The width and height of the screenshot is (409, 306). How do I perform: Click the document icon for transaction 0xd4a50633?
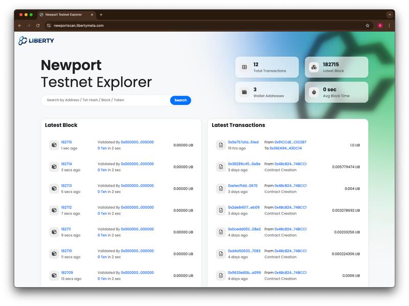[221, 253]
